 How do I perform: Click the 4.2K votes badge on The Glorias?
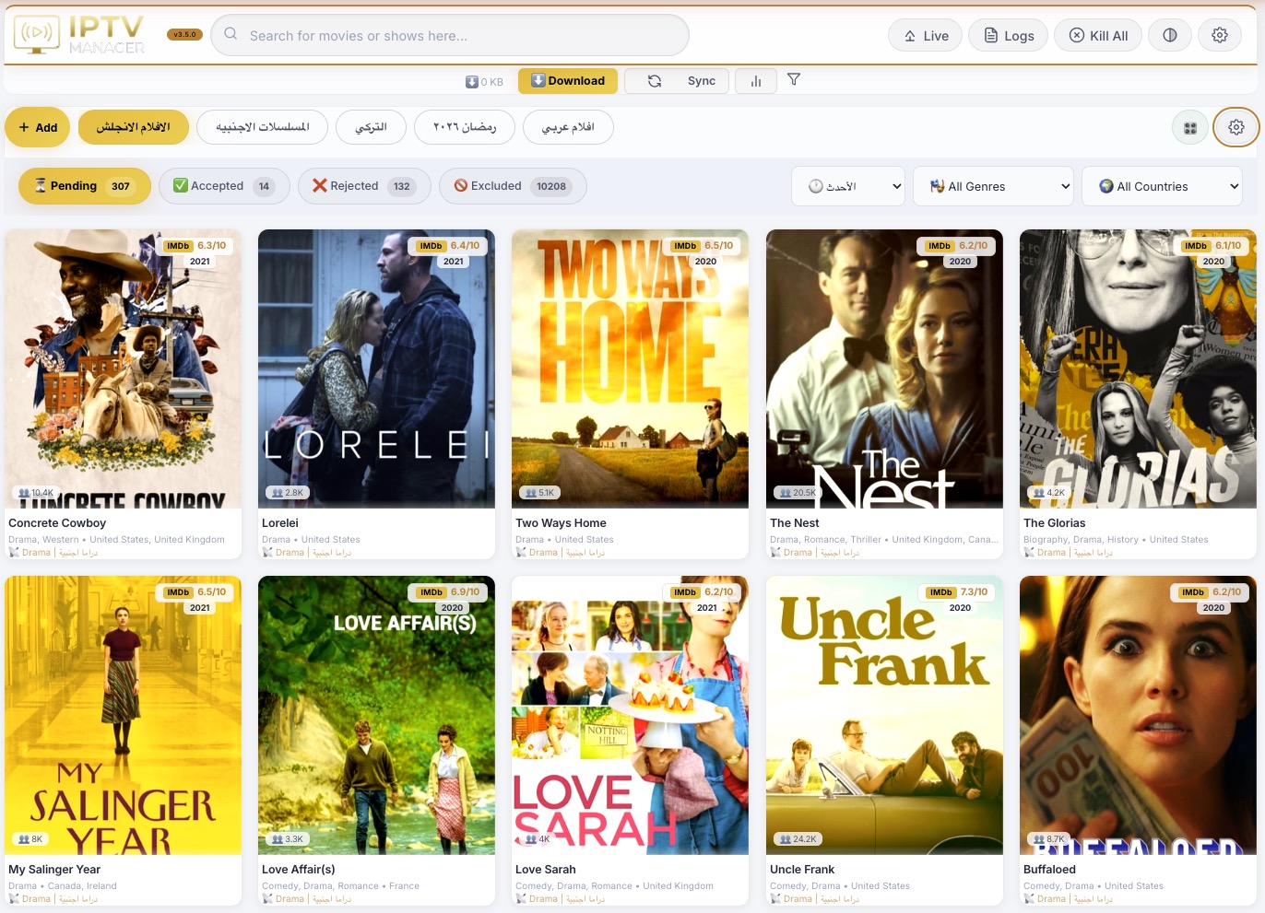[1050, 493]
